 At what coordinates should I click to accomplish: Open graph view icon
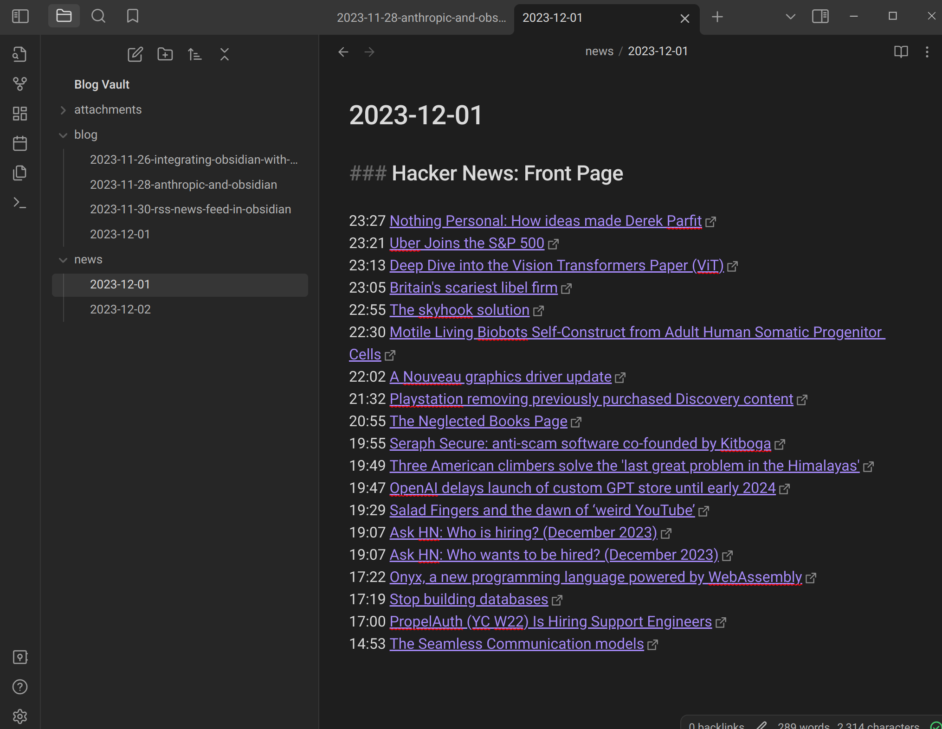(x=19, y=84)
